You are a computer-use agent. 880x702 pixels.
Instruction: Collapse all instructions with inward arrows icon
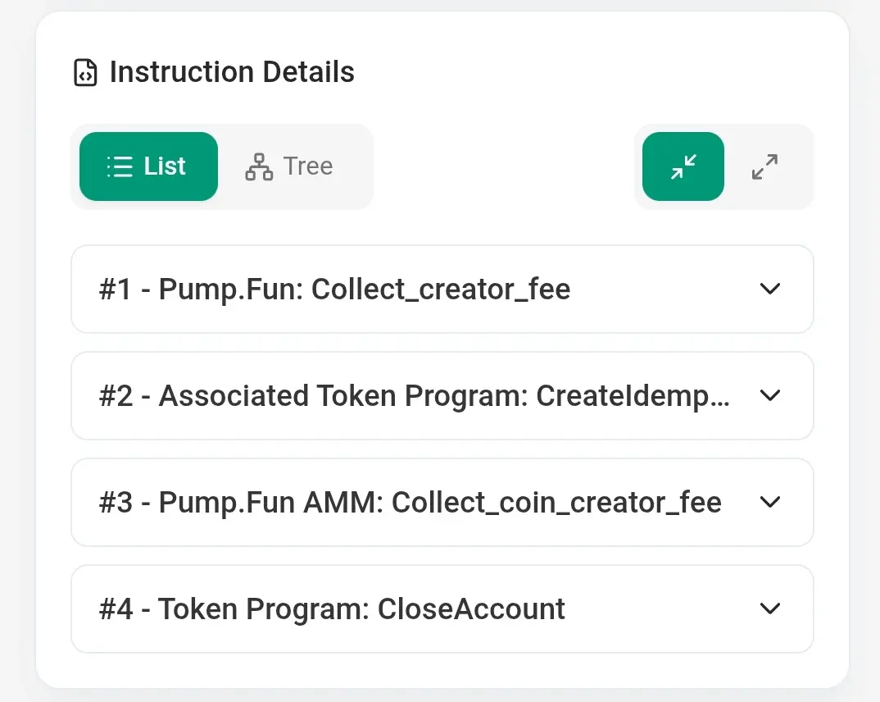683,166
